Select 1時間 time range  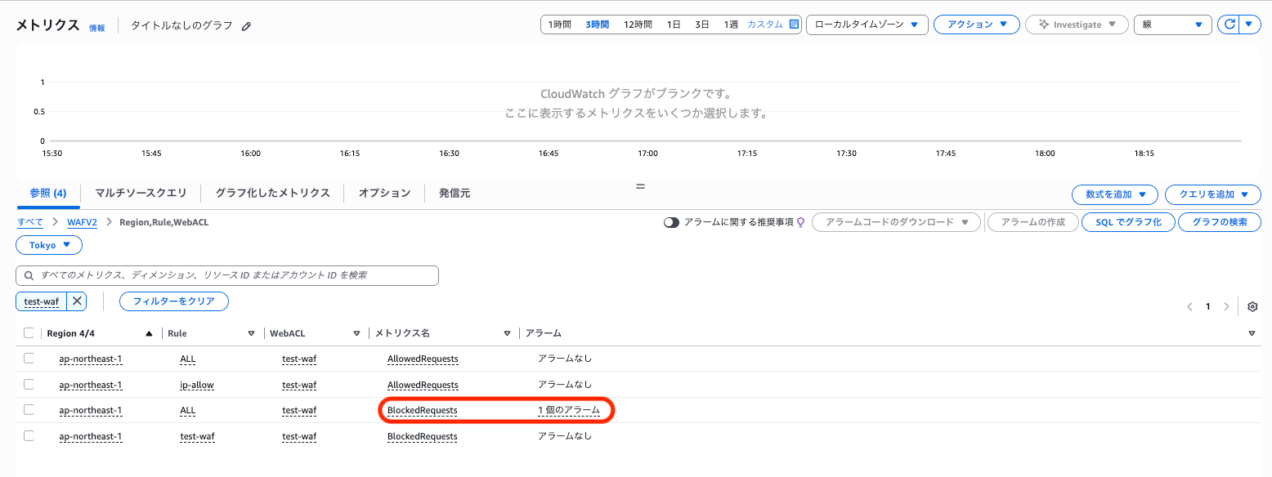pos(559,25)
